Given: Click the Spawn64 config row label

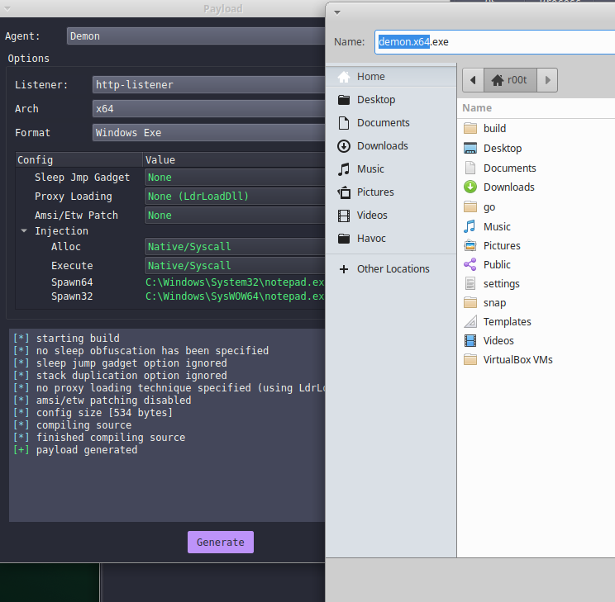Looking at the screenshot, I should click(x=72, y=282).
